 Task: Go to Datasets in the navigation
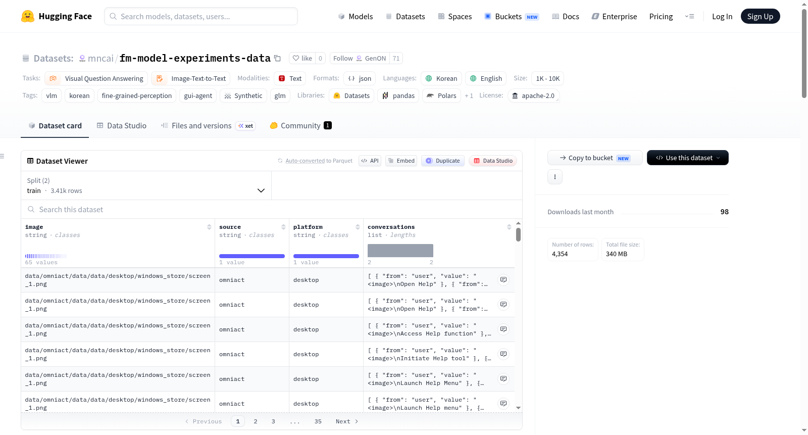(x=405, y=17)
